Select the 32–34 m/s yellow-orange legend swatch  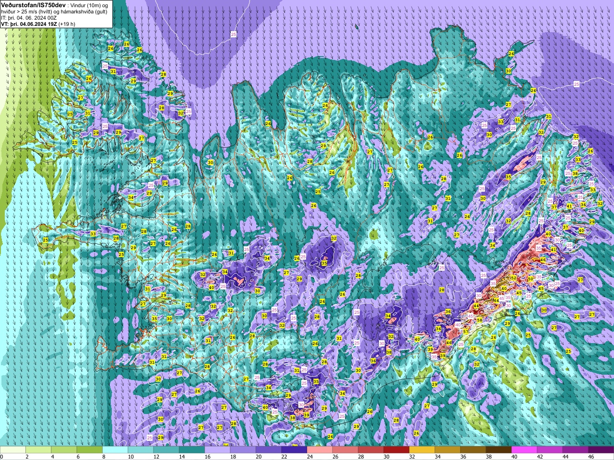pyautogui.click(x=422, y=450)
